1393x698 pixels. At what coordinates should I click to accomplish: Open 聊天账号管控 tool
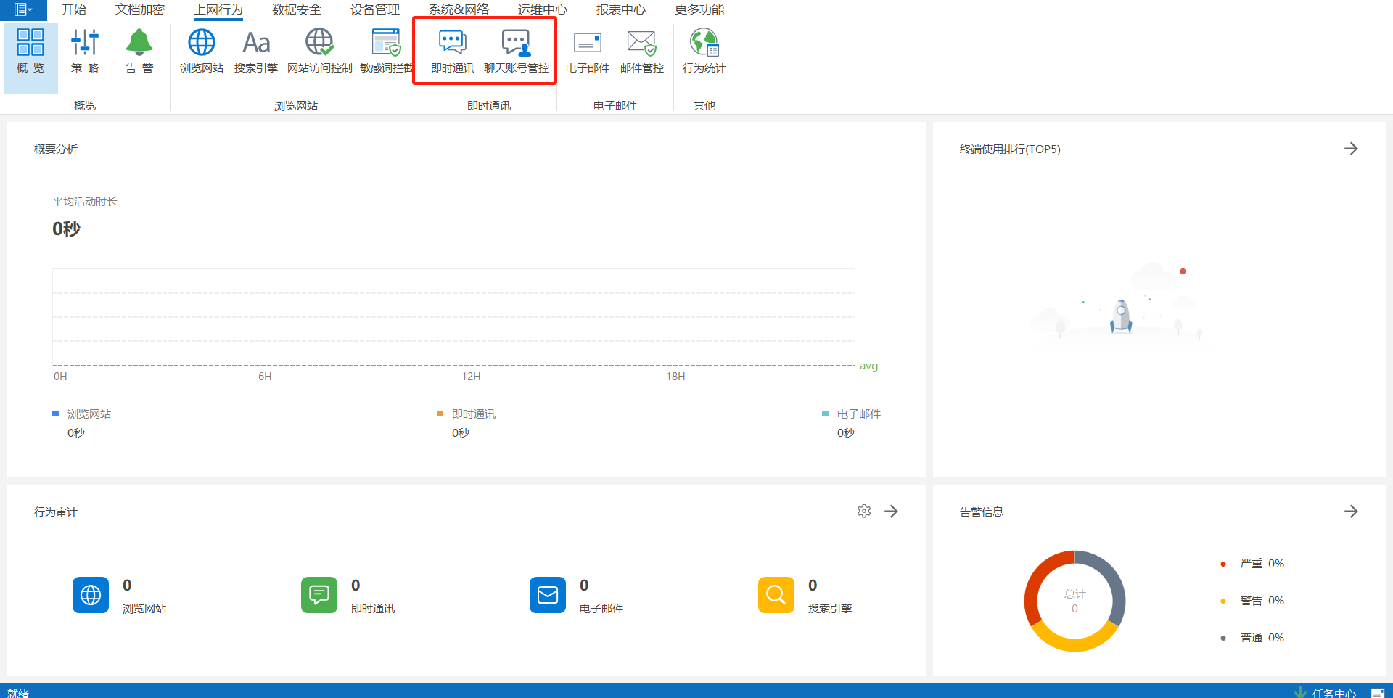(516, 44)
